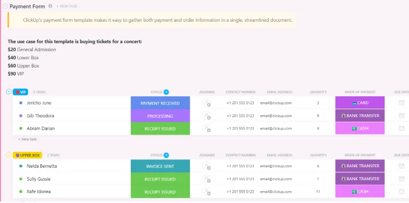Add a new task under the VIP group

click(27, 139)
